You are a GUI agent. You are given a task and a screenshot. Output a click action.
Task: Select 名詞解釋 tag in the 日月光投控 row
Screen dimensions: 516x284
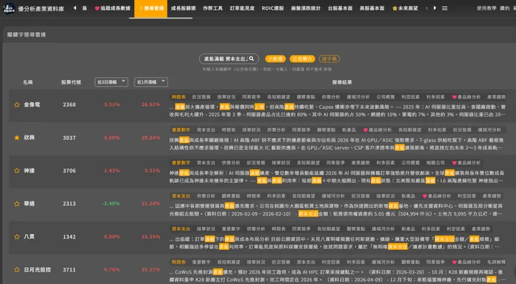click(496, 262)
